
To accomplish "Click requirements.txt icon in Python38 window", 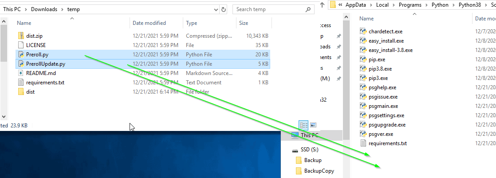I will 363,143.
